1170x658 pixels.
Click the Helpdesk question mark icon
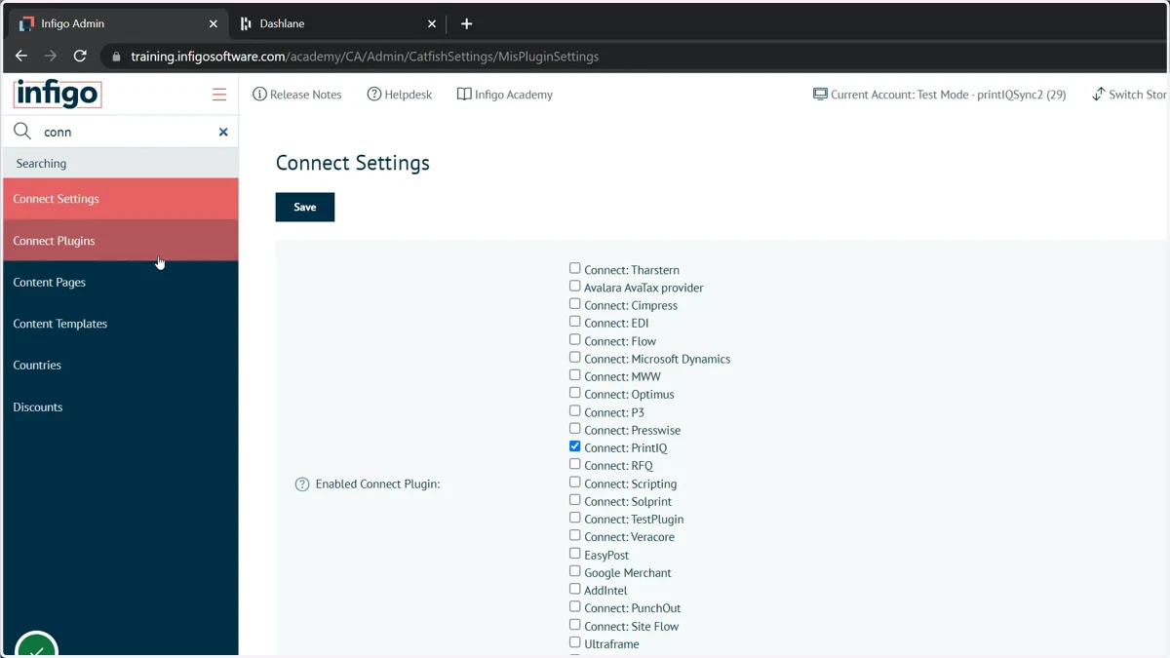(x=374, y=95)
